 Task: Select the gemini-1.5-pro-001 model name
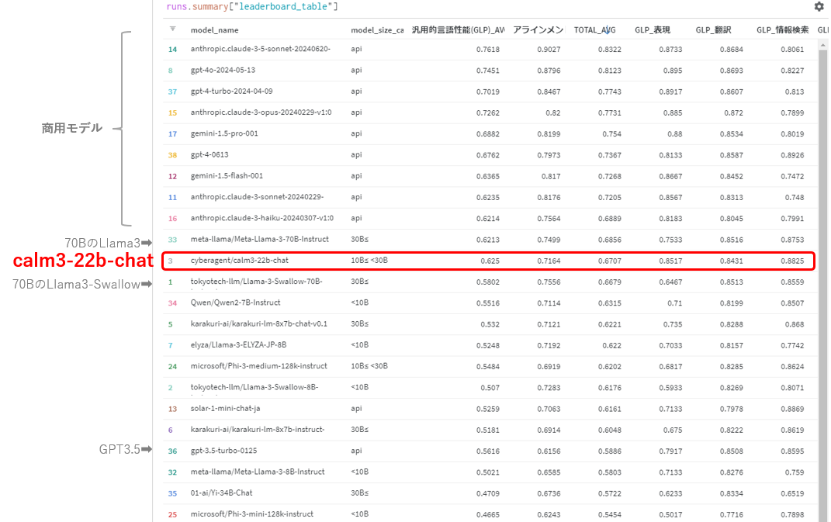tap(224, 133)
